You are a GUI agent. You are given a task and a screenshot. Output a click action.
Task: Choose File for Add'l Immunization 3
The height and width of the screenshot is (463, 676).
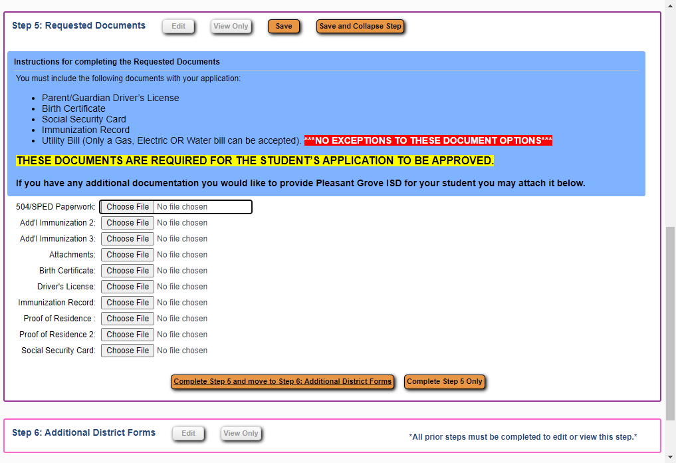click(x=128, y=239)
